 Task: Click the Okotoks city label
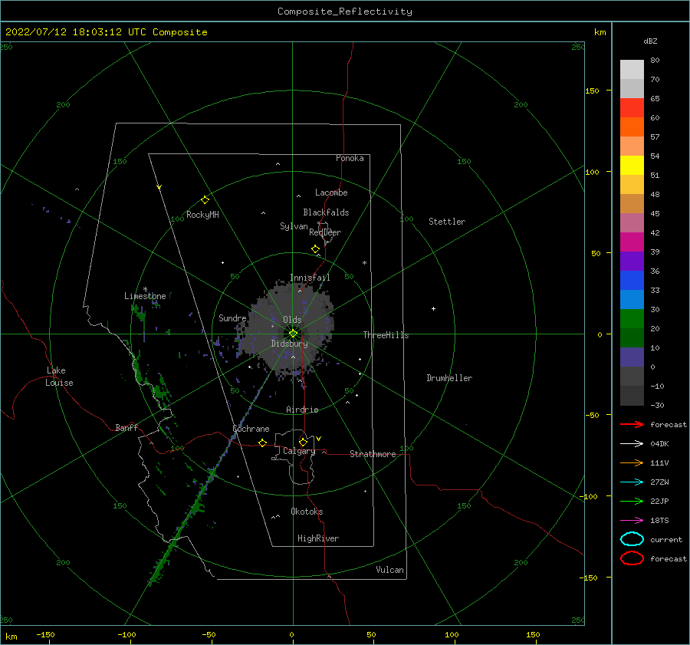click(307, 512)
